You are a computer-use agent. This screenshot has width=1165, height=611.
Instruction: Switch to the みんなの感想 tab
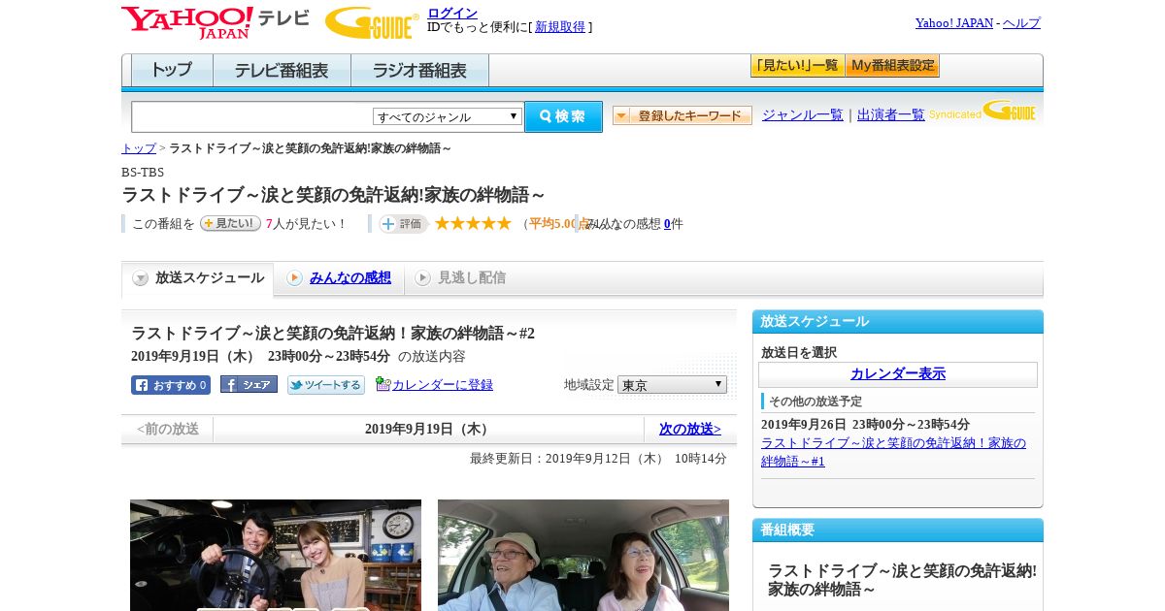349,278
